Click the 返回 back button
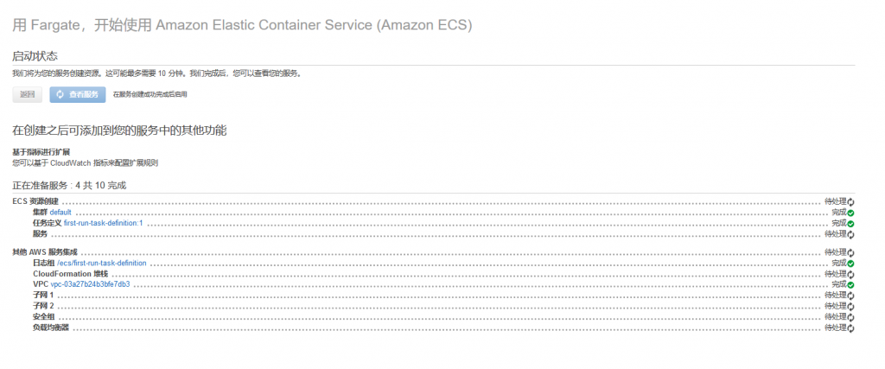This screenshot has width=885, height=369. coord(28,95)
